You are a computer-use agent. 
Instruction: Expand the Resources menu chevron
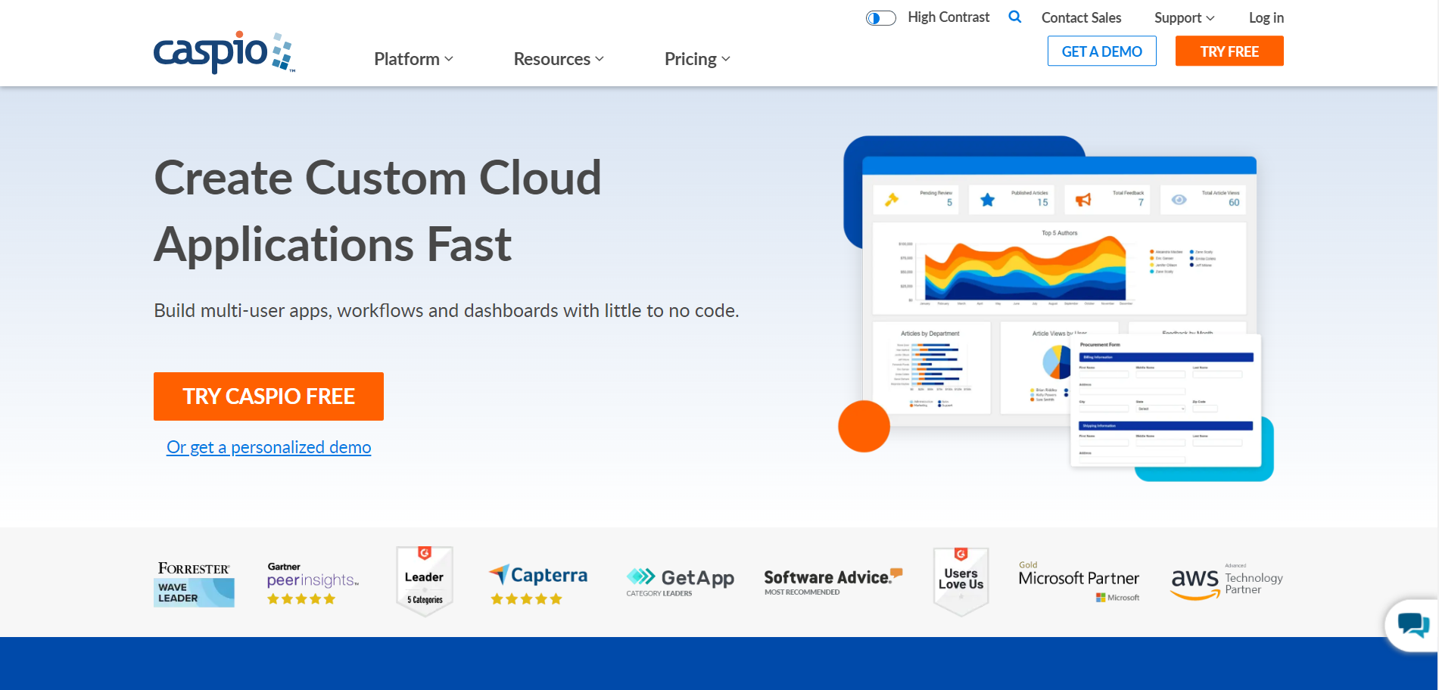click(600, 59)
